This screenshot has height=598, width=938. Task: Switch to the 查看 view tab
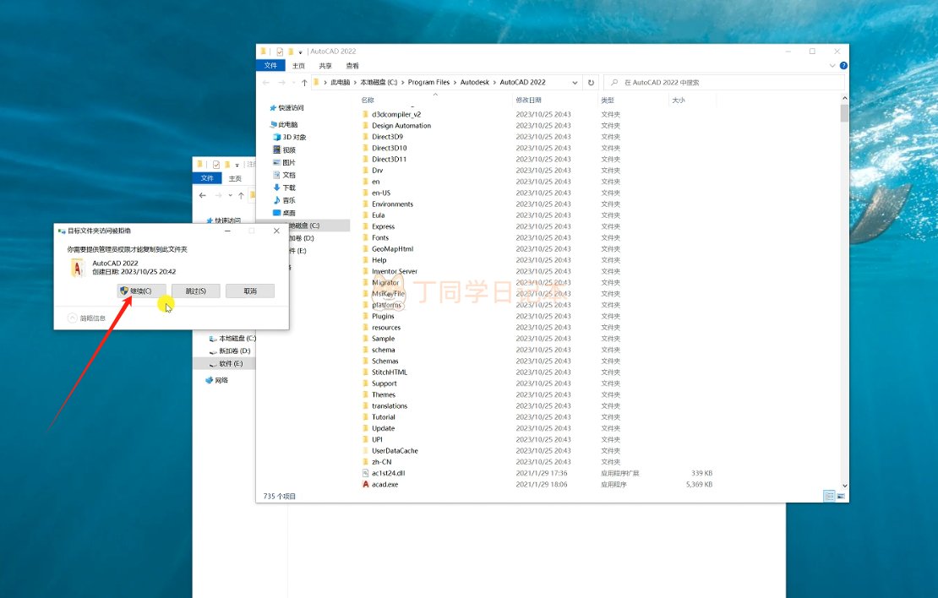(352, 66)
